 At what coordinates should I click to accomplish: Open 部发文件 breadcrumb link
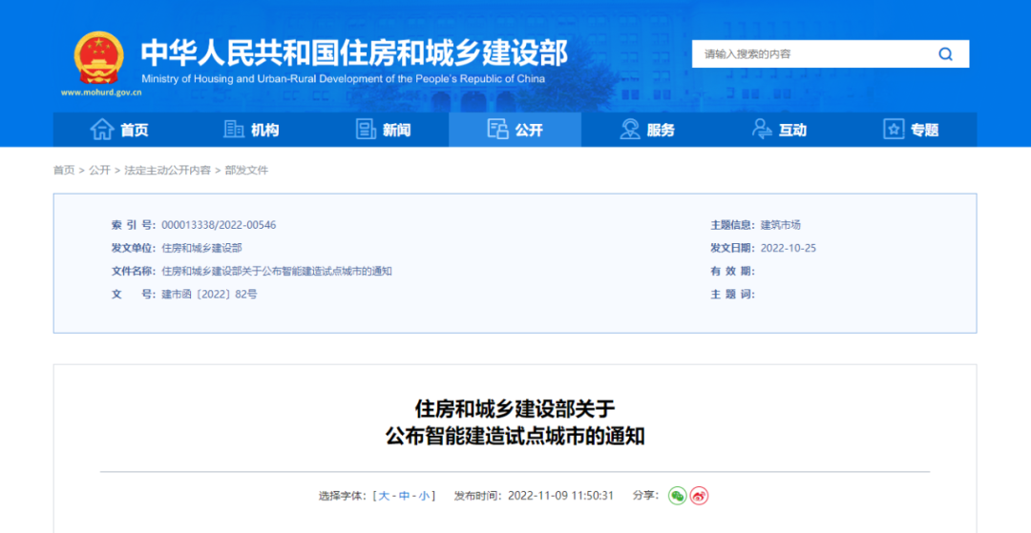point(246,171)
